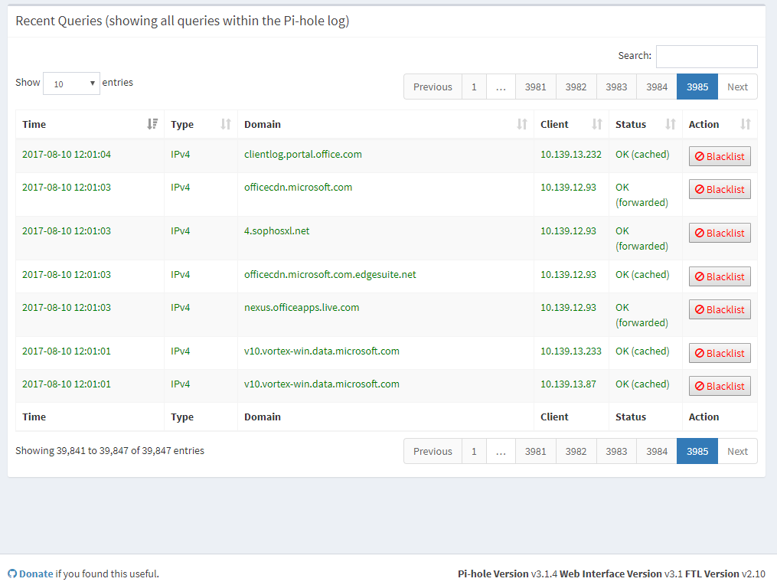777x585 pixels.
Task: Click the Time column sort icon
Action: [152, 124]
